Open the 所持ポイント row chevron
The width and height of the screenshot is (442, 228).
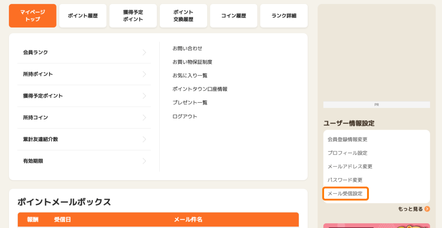(144, 74)
